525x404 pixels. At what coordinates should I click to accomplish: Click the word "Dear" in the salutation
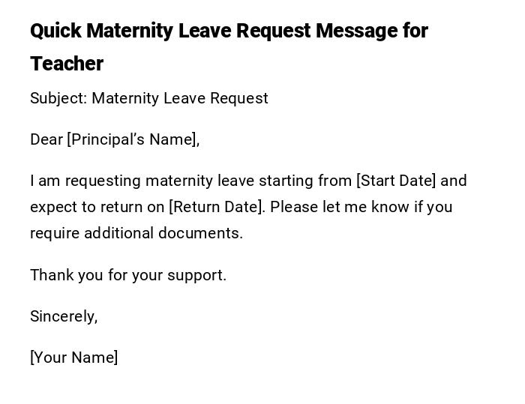(46, 139)
